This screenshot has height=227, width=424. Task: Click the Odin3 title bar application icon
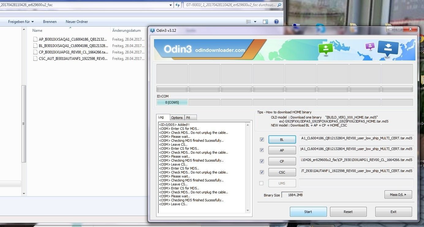point(152,31)
